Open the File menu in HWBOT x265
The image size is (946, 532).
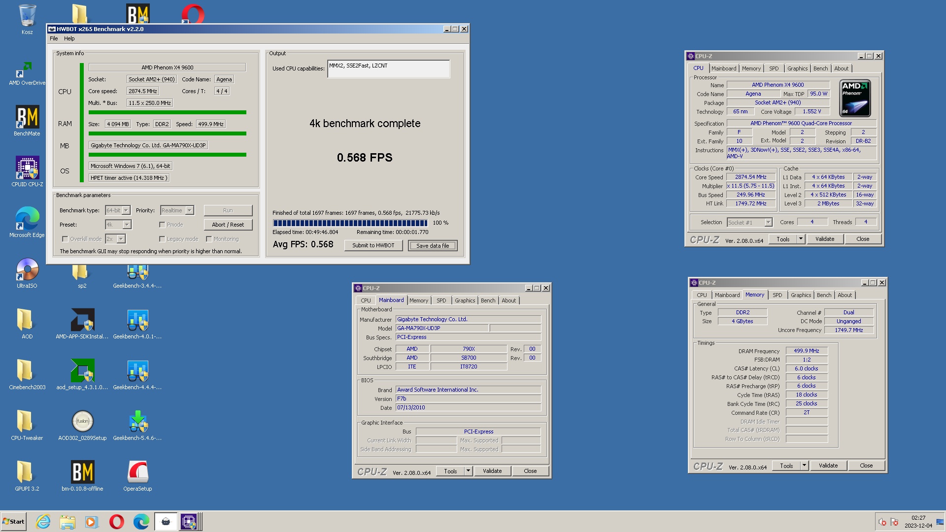coord(54,38)
